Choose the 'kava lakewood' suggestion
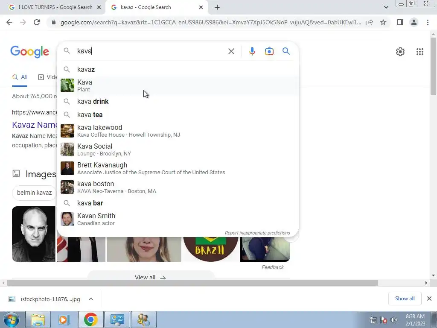Screen dimensions: 437x328 [178, 131]
